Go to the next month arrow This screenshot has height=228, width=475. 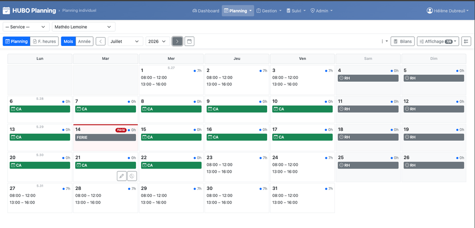point(177,41)
